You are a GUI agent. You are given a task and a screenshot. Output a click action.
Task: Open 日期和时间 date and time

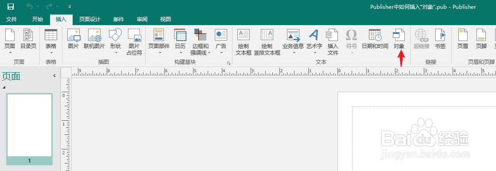pyautogui.click(x=375, y=39)
